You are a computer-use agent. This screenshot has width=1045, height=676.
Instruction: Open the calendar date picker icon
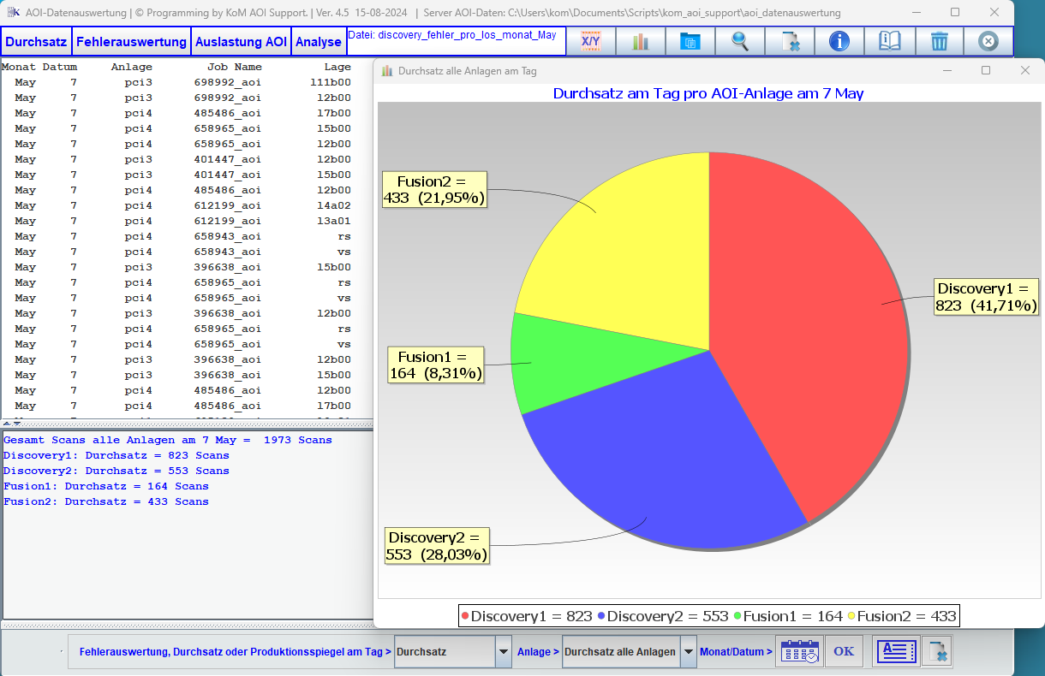click(x=797, y=651)
